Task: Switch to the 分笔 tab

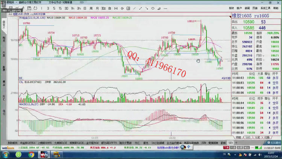Action: [257, 138]
